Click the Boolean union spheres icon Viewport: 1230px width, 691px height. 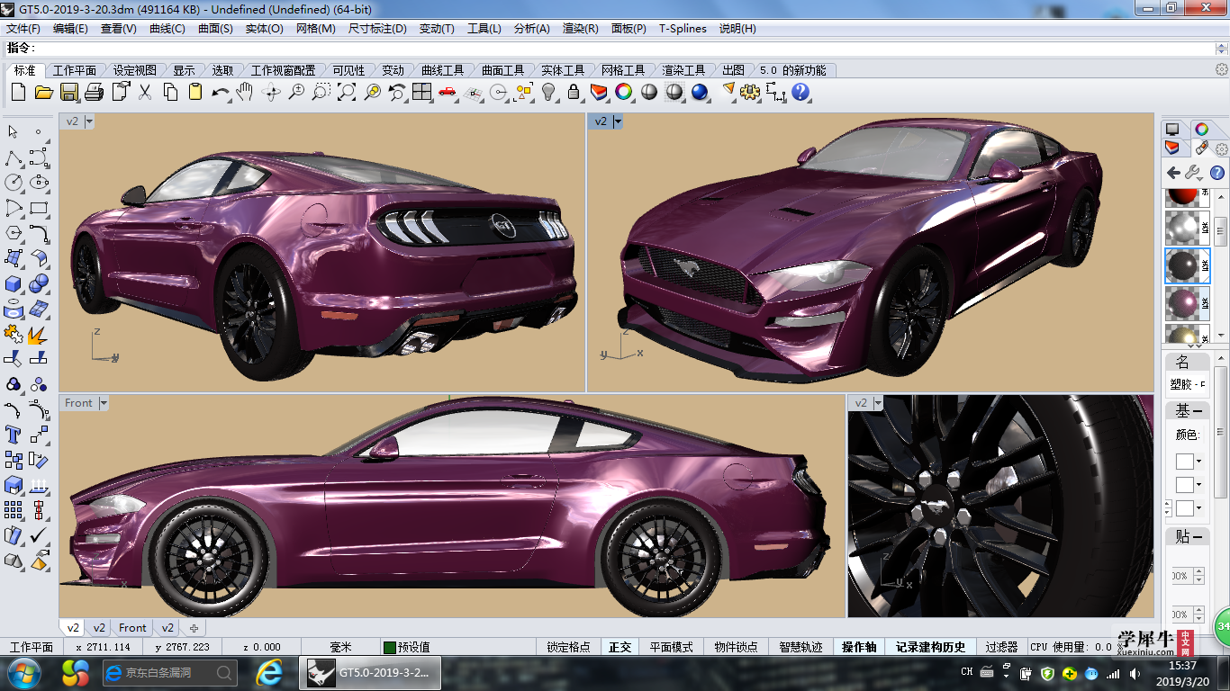(39, 284)
